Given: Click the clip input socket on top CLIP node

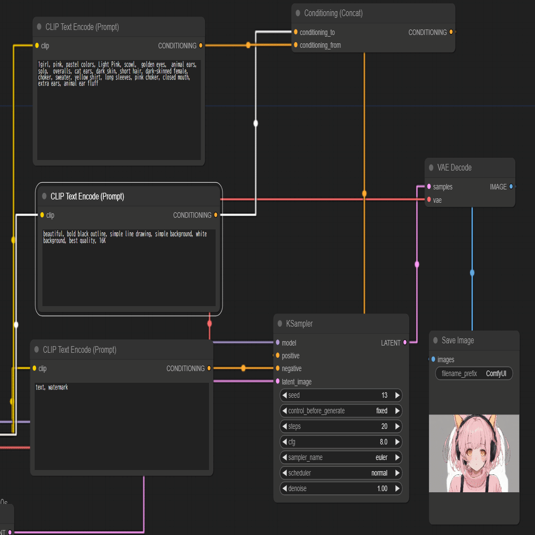Looking at the screenshot, I should click(37, 46).
